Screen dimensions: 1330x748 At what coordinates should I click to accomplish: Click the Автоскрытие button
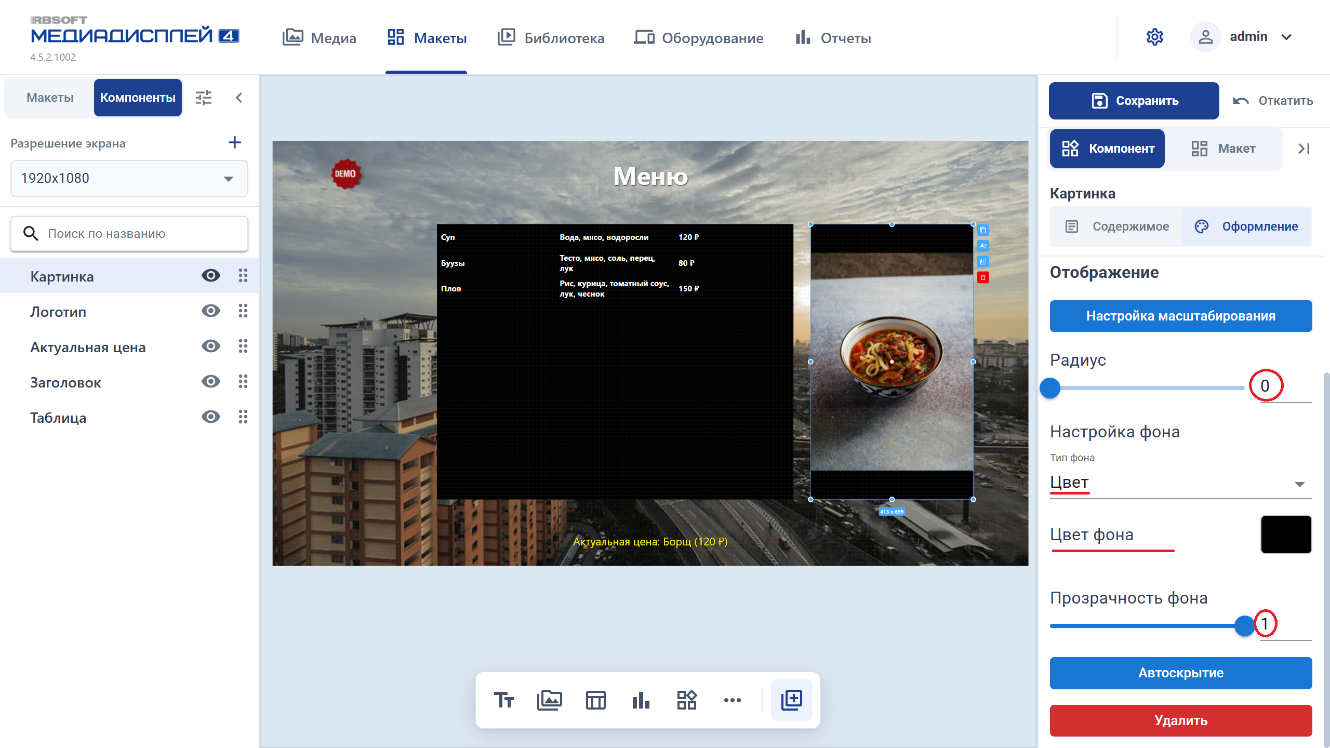click(x=1180, y=673)
